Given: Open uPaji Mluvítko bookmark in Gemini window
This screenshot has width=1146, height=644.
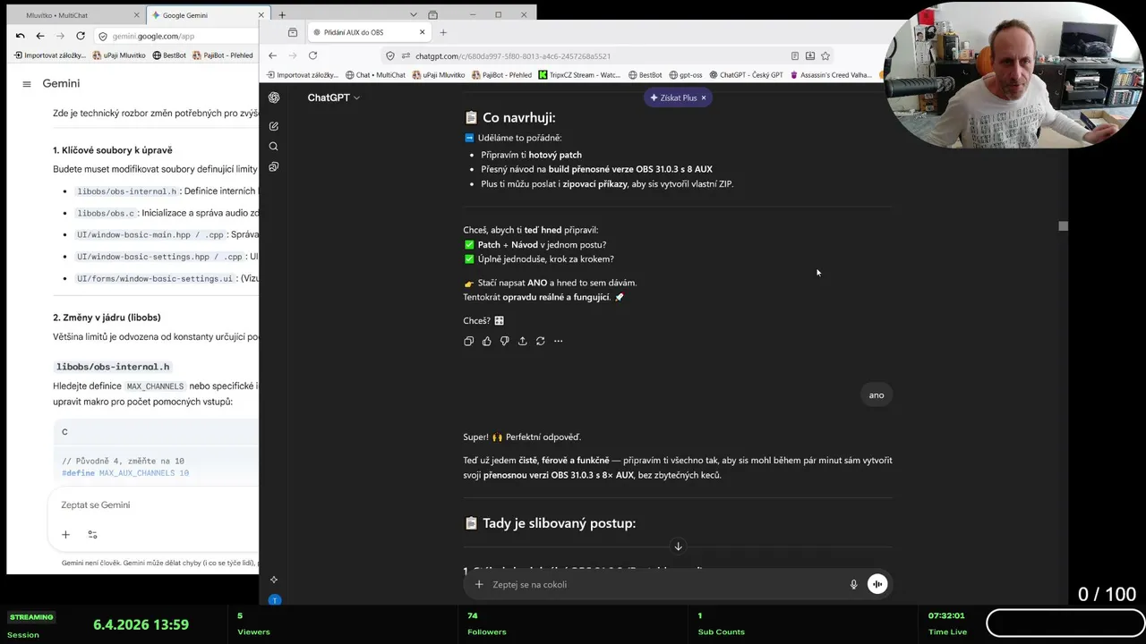Looking at the screenshot, I should tap(117, 55).
